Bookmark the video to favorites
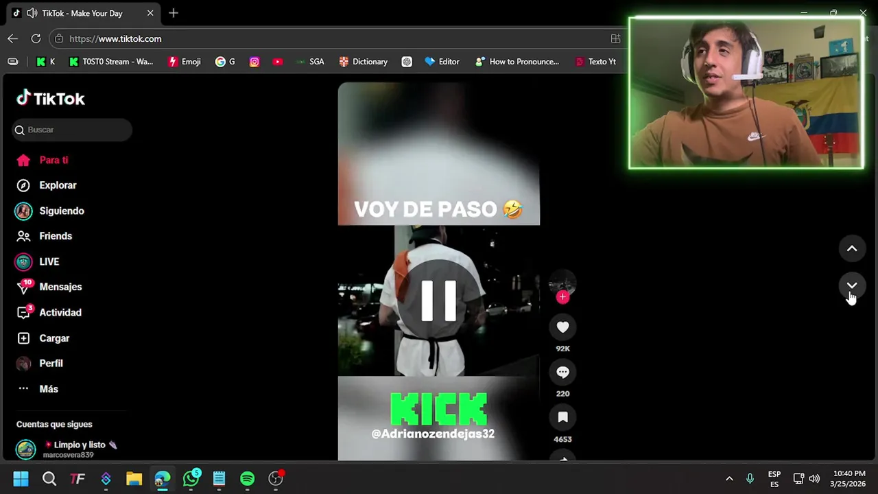The height and width of the screenshot is (494, 878). (x=562, y=417)
